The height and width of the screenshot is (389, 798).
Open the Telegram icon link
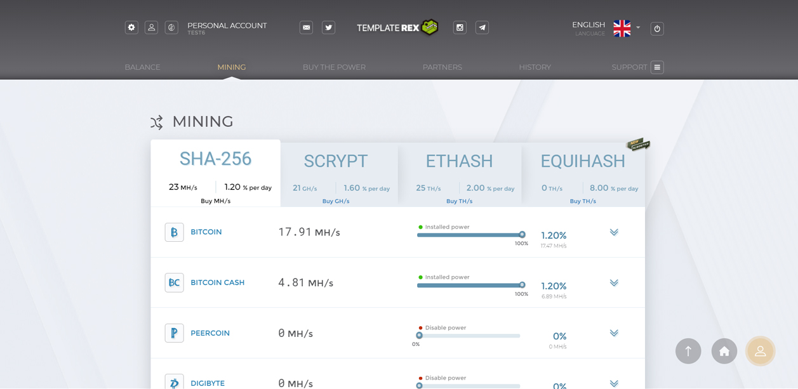(x=482, y=27)
